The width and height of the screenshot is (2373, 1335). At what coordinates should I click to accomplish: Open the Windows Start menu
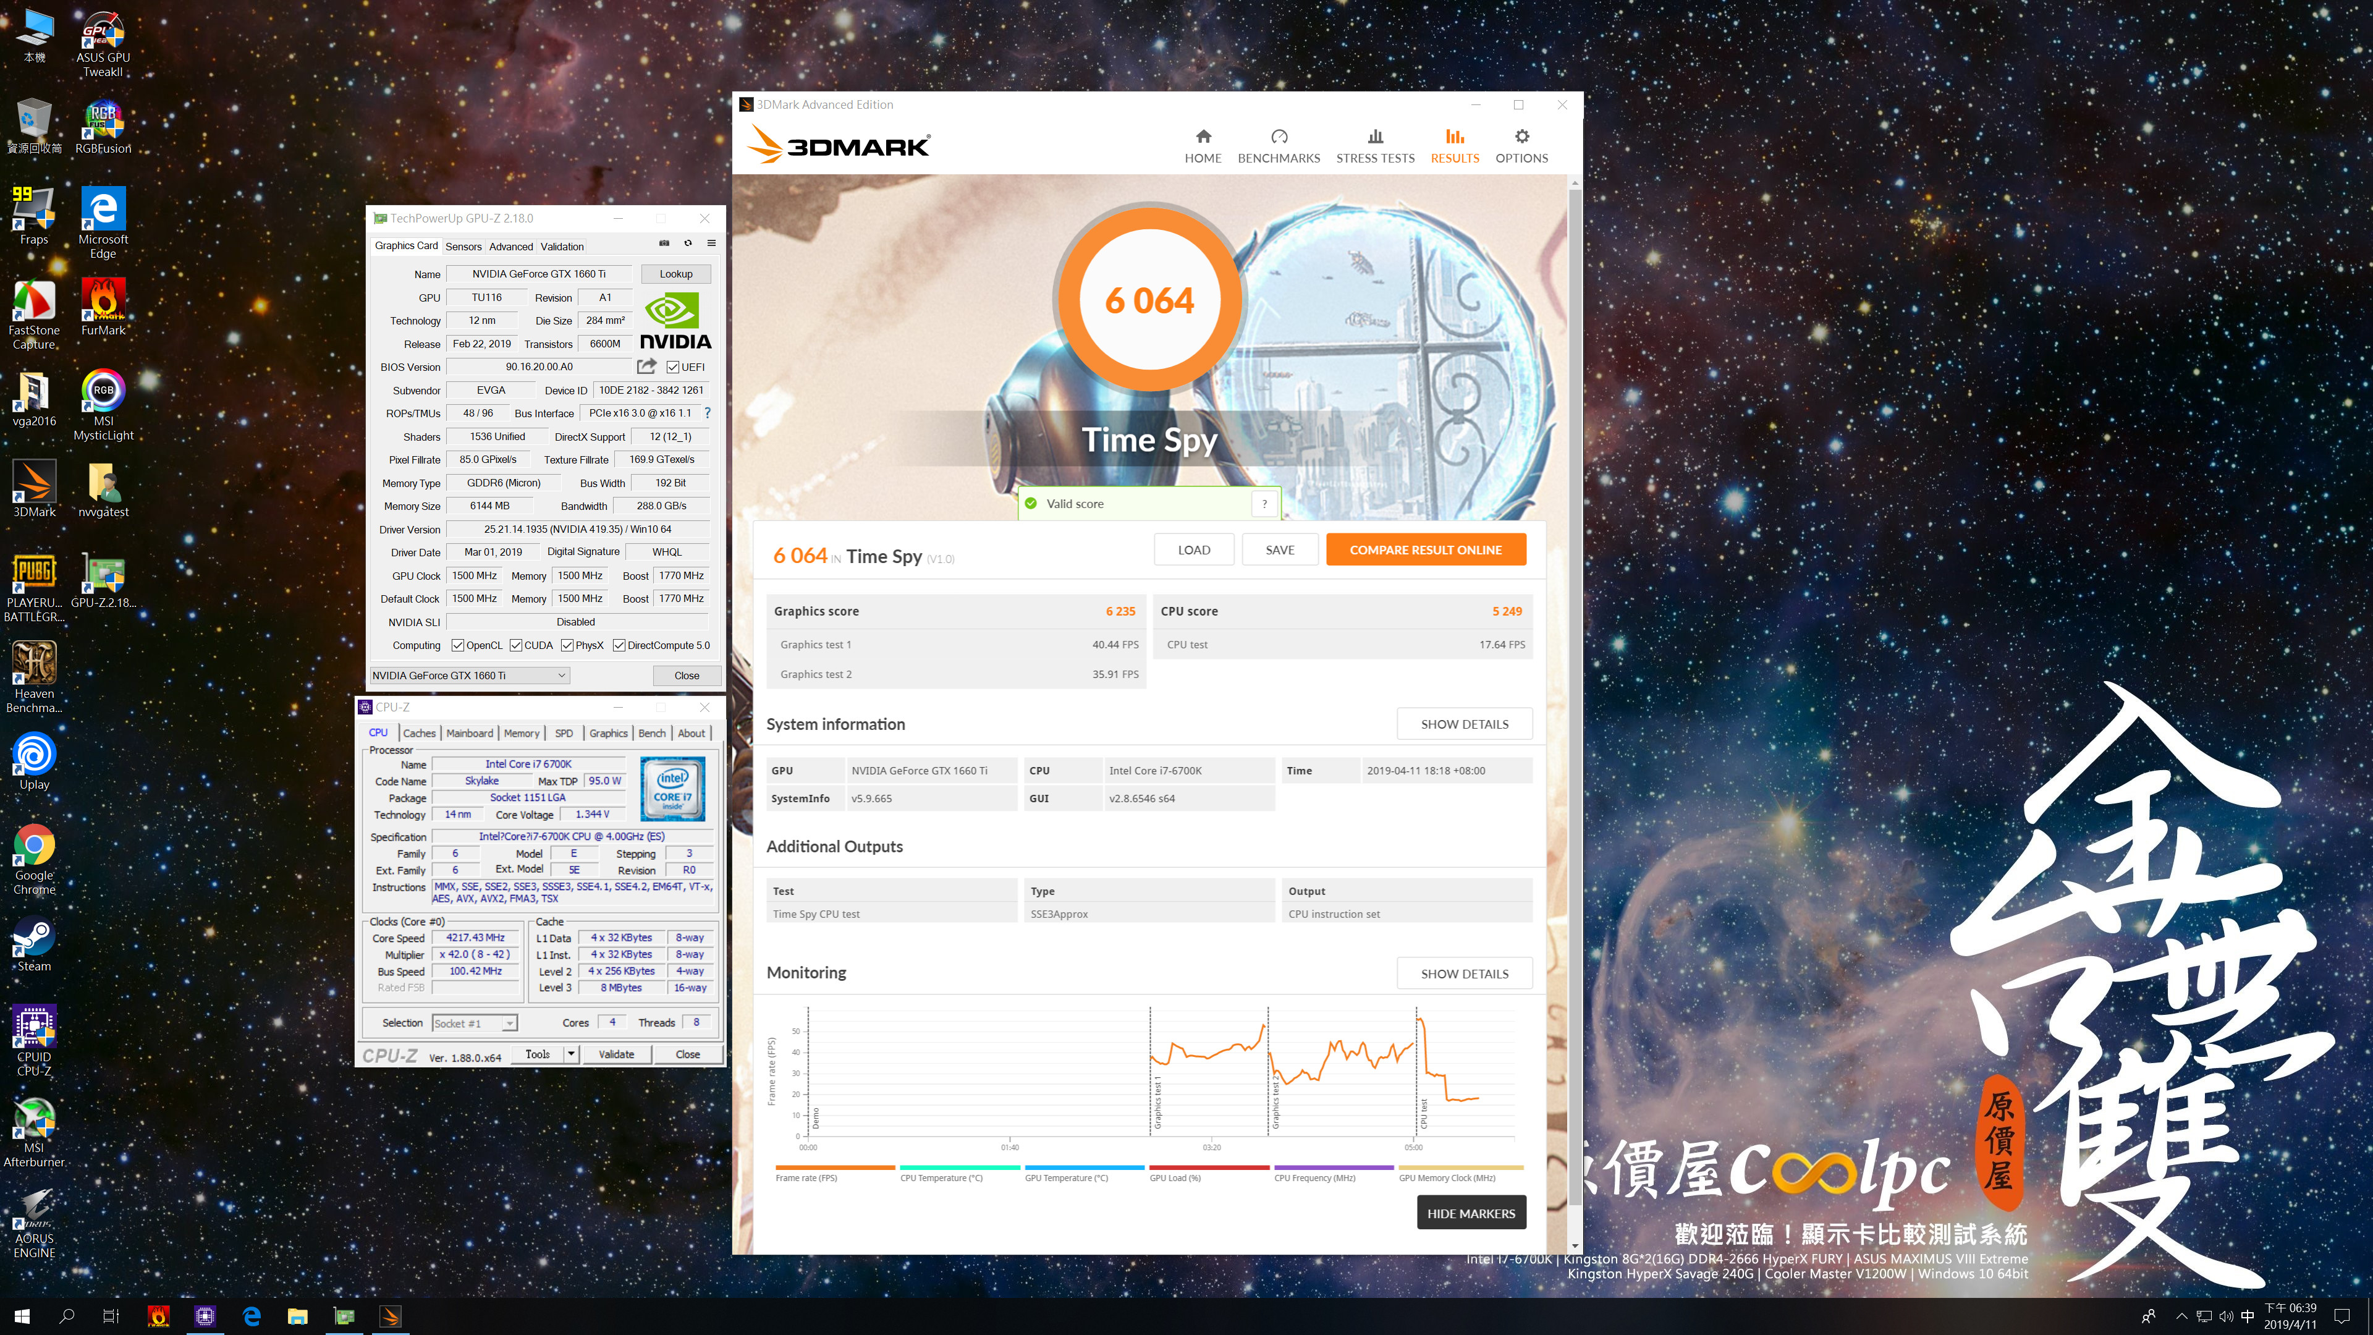click(22, 1316)
